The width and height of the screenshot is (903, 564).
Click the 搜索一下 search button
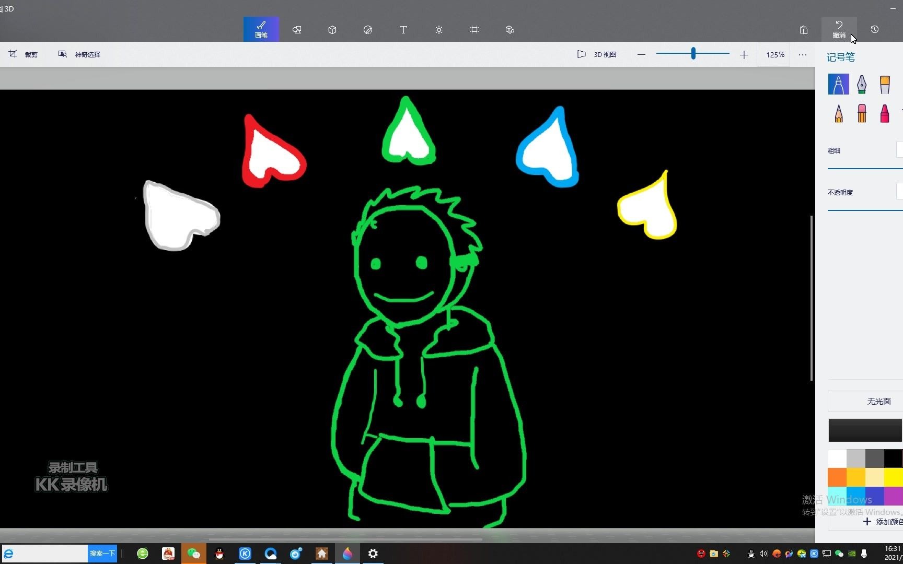[x=102, y=554]
